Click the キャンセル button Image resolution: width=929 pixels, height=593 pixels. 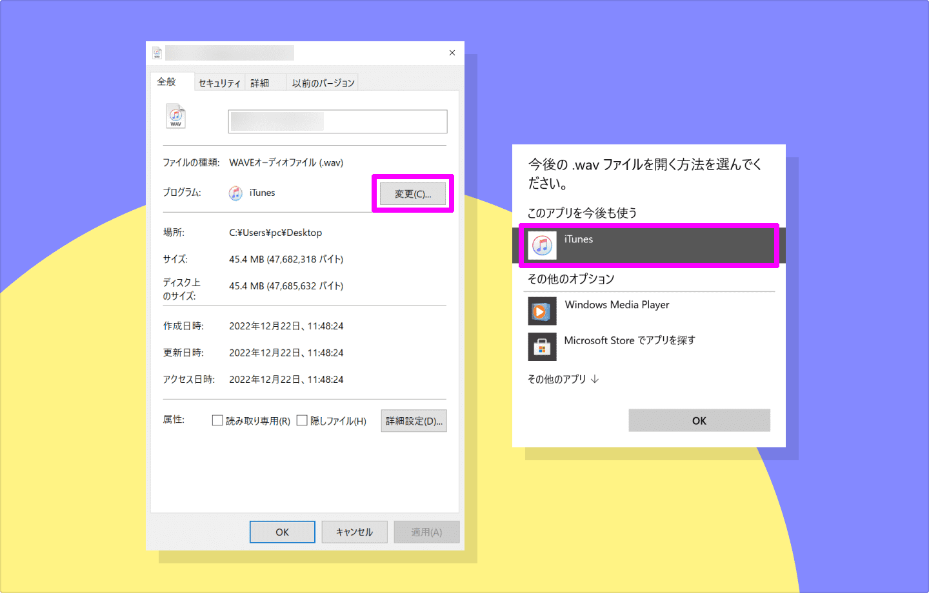pyautogui.click(x=355, y=532)
